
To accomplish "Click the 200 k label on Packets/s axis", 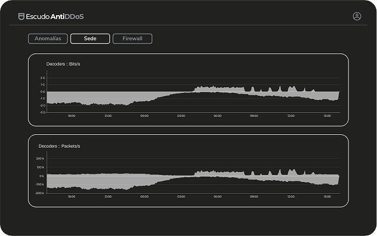I will [40, 158].
